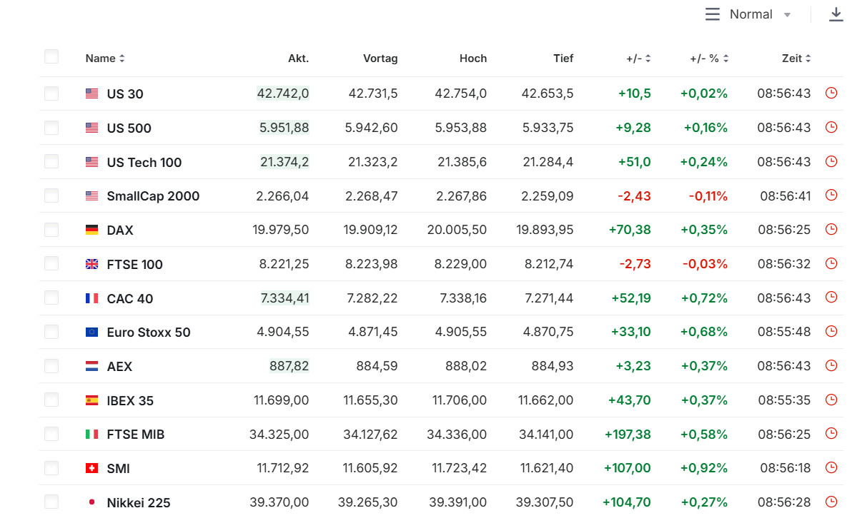The height and width of the screenshot is (518, 867).
Task: Click the clock icon in the DAX row
Action: [x=831, y=229]
